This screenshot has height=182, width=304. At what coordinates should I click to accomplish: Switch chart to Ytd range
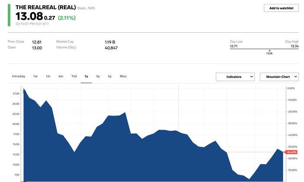tap(74, 76)
